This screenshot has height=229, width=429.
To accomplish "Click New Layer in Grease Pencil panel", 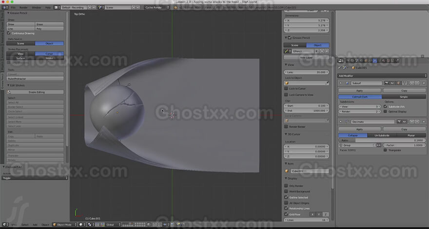I will 307,57.
